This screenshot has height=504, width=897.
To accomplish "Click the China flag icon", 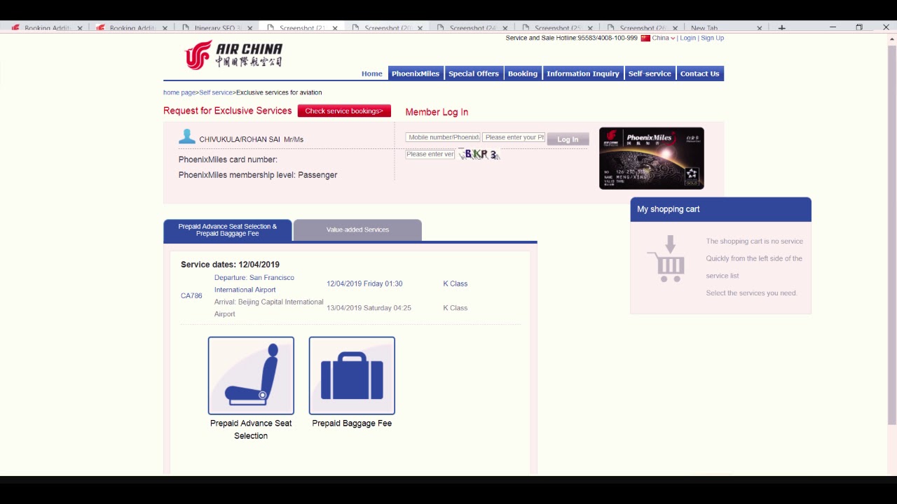I will (645, 38).
